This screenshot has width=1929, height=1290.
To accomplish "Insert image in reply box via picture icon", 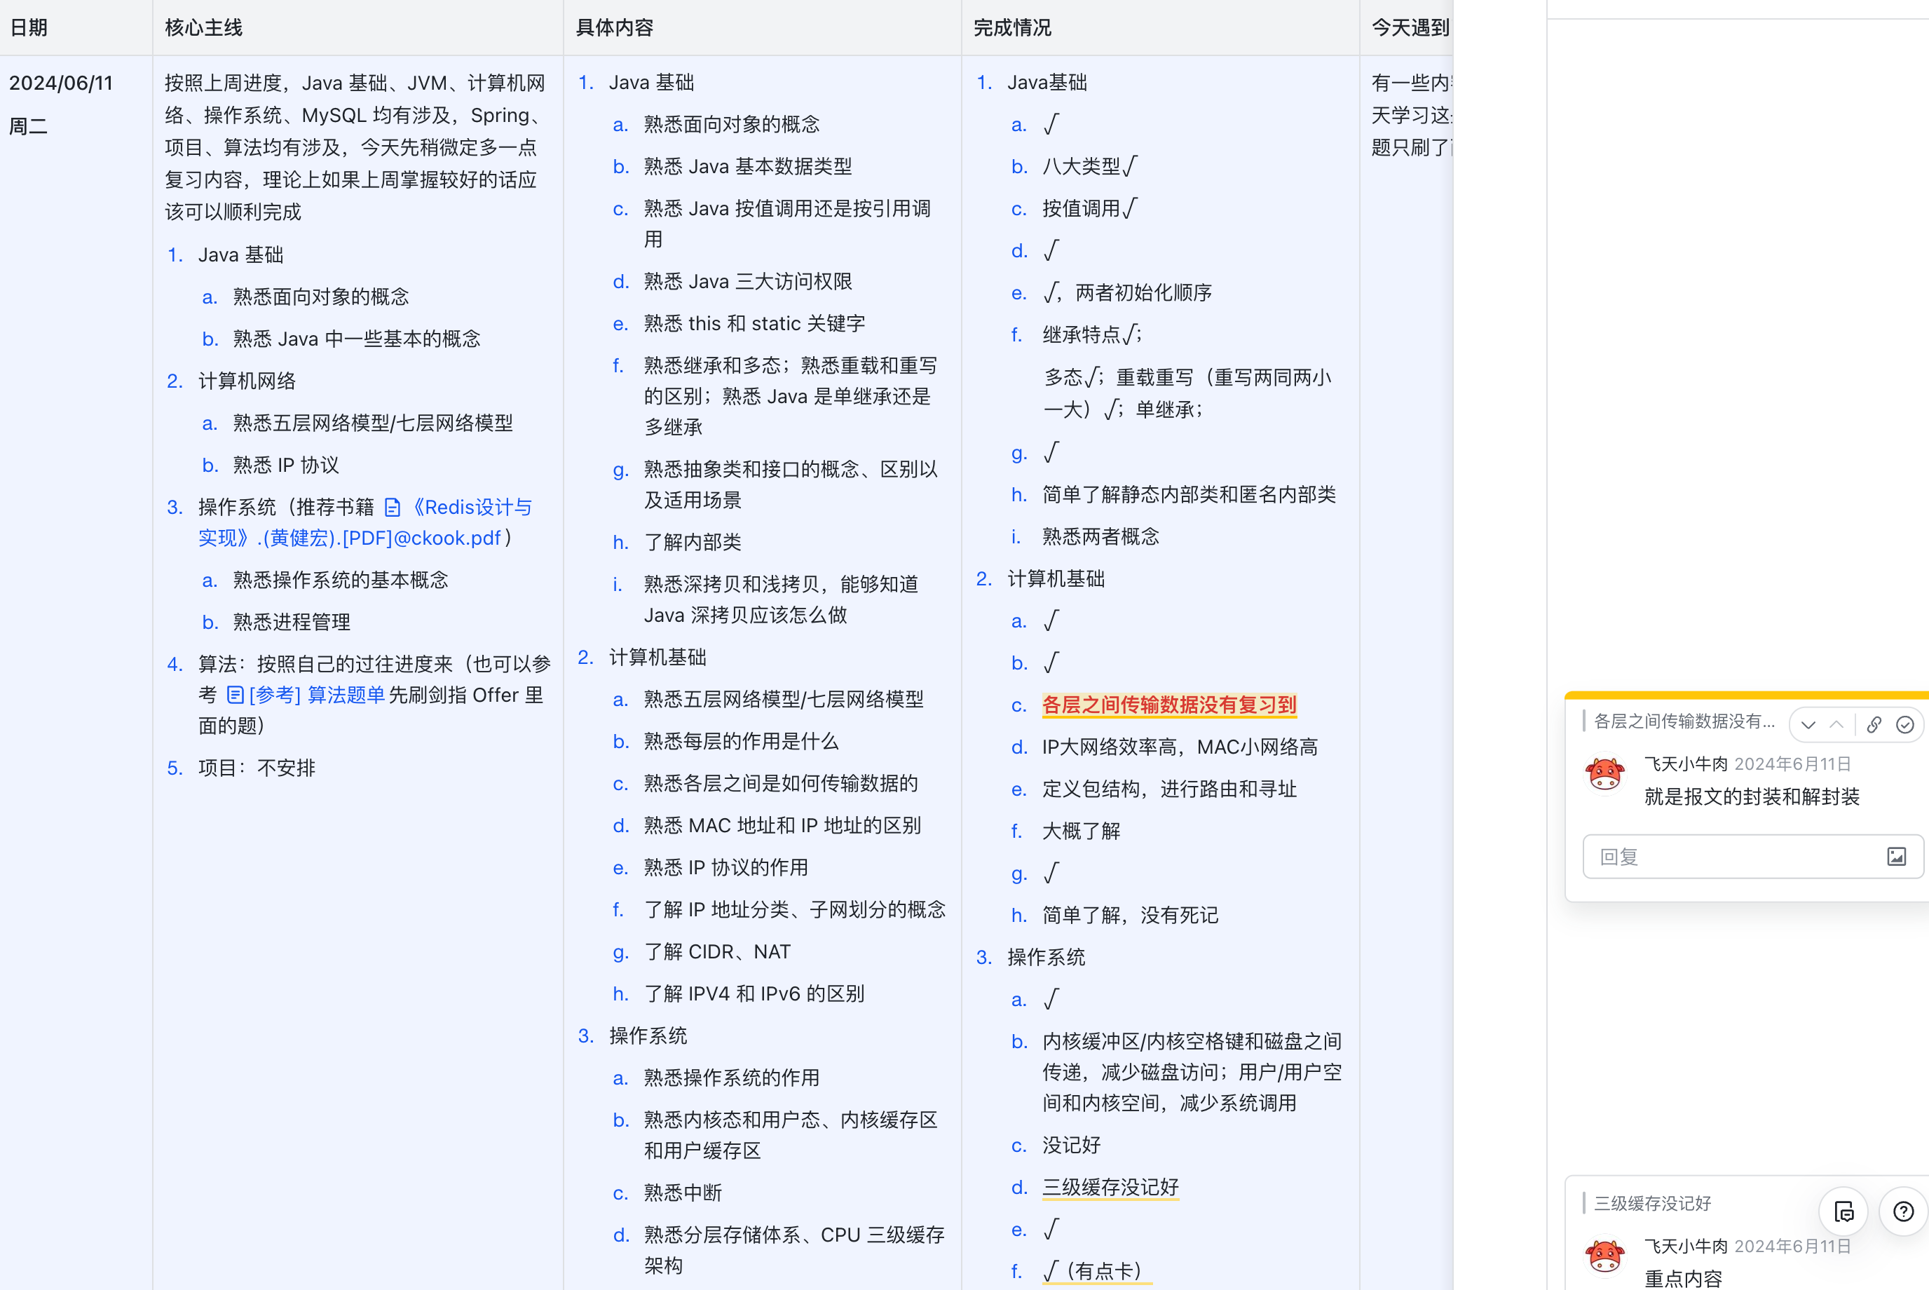I will pyautogui.click(x=1896, y=857).
